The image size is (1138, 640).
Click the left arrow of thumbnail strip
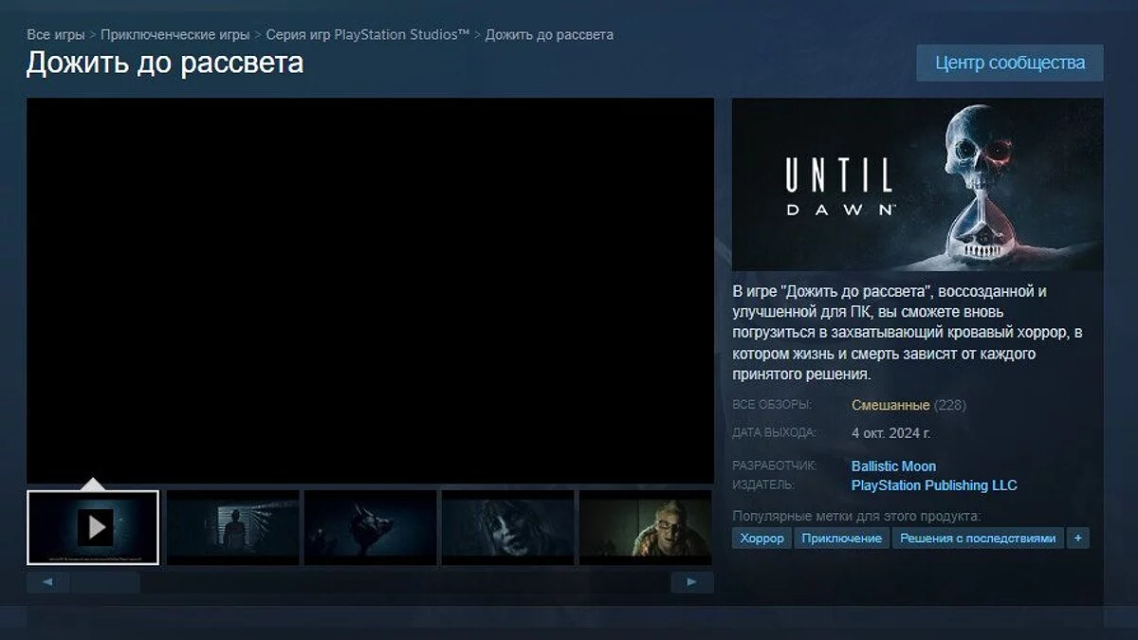48,582
